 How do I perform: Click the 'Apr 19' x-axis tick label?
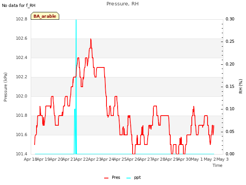point(43,159)
